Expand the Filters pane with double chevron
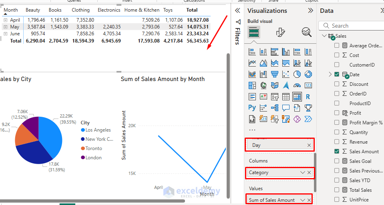This screenshot has height=205, width=384. coord(237,10)
